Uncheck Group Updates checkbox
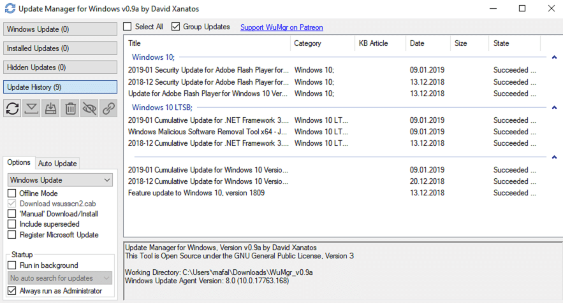The height and width of the screenshot is (303, 563). pos(175,27)
